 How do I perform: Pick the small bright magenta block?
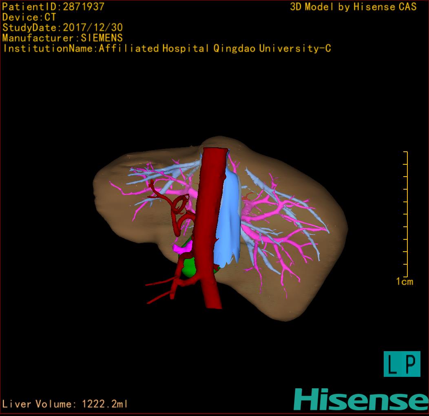tap(179, 248)
